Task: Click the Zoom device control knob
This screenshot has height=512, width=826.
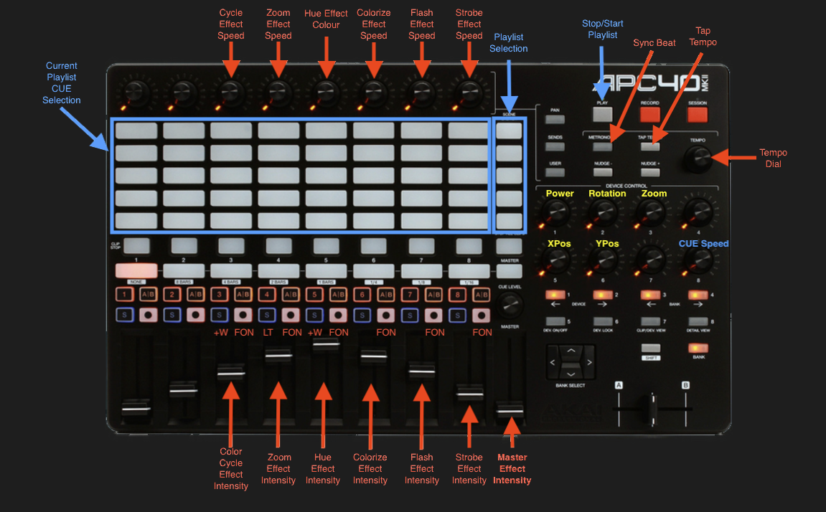Action: (x=651, y=212)
